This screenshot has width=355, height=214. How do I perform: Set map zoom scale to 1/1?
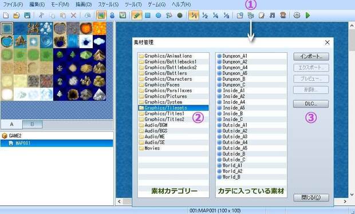[194, 15]
